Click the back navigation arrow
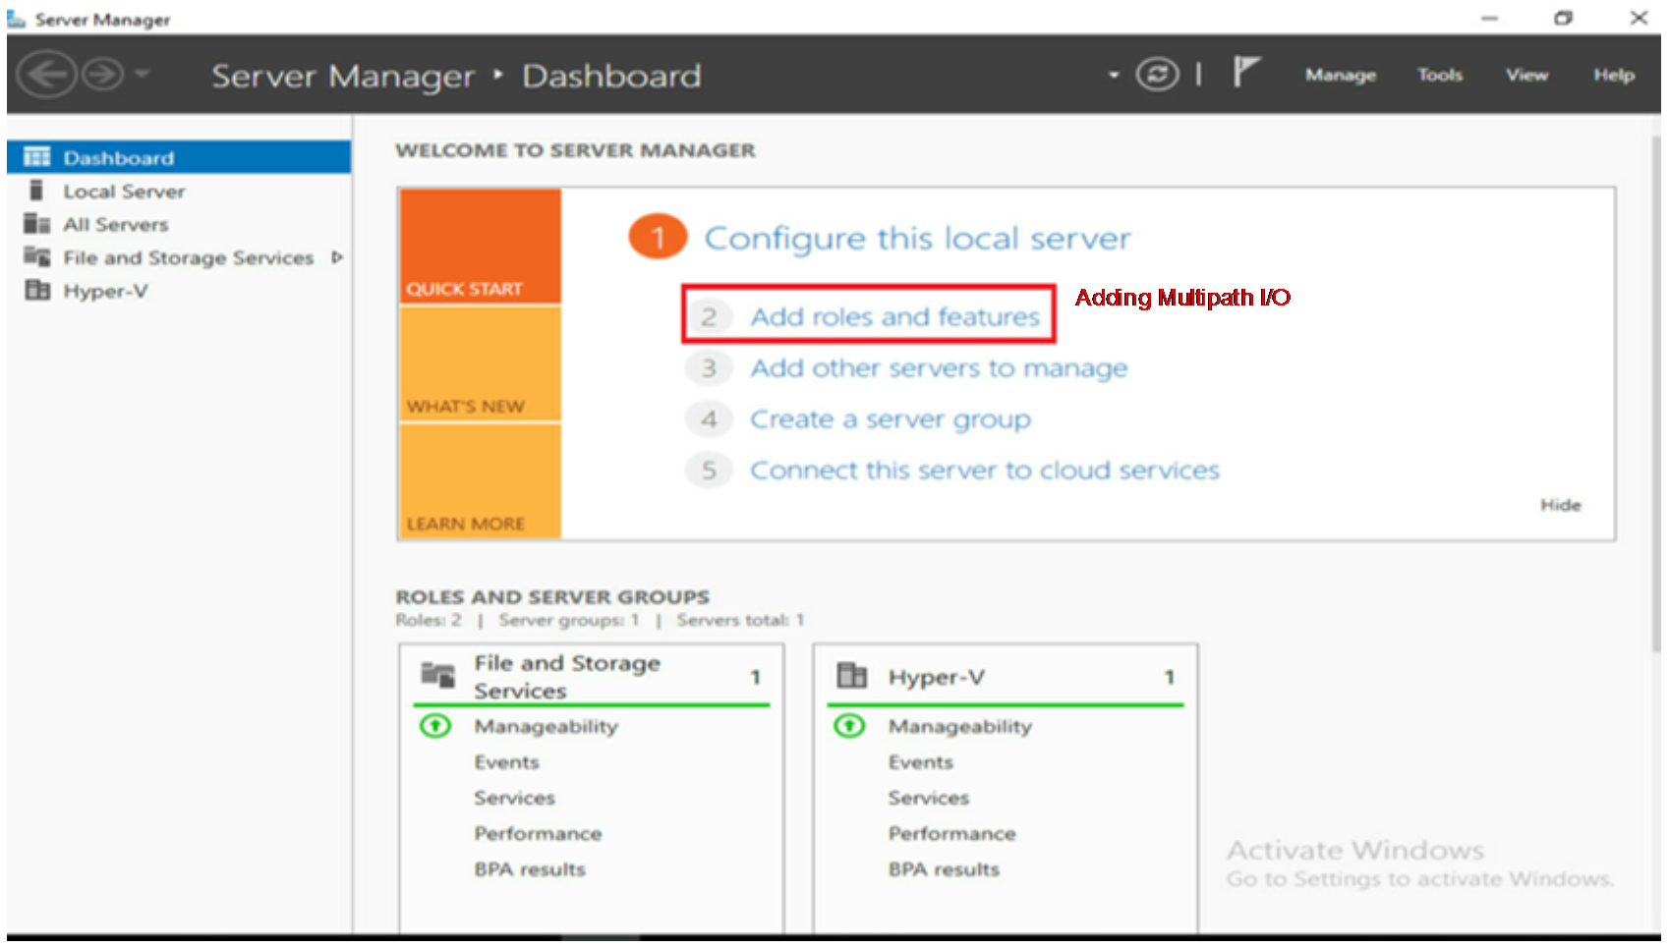 [x=46, y=75]
